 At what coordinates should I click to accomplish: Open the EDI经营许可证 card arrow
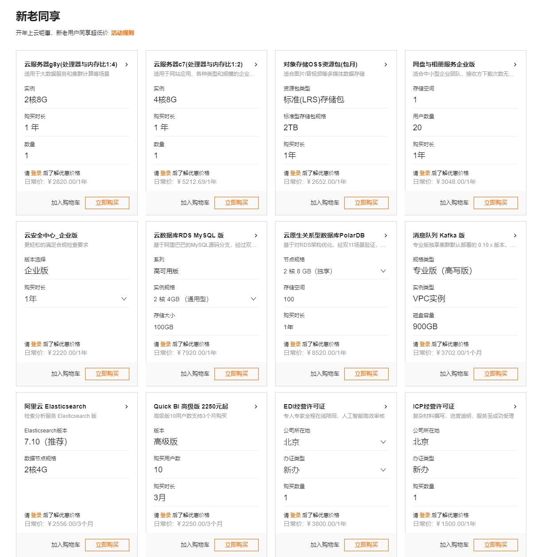(x=386, y=407)
